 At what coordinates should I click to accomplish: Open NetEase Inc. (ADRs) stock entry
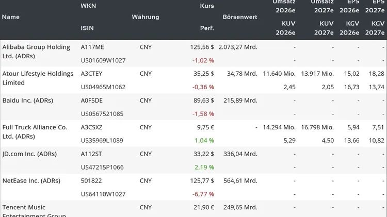[31, 181]
